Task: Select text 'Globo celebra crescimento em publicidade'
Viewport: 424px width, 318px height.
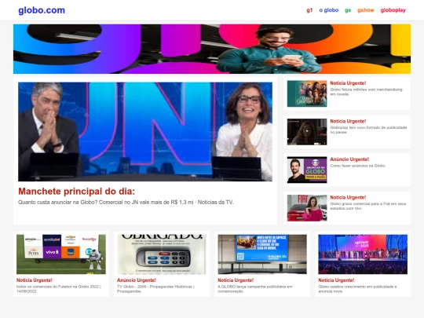Action: point(356,287)
